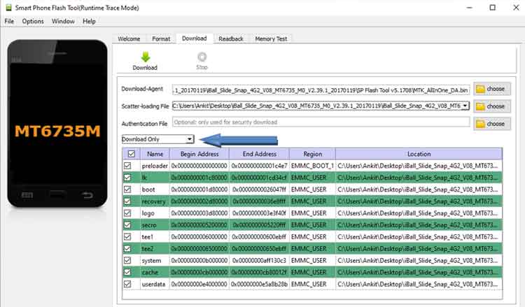Click the 'cache' partition name
The height and width of the screenshot is (307, 525).
click(x=150, y=272)
